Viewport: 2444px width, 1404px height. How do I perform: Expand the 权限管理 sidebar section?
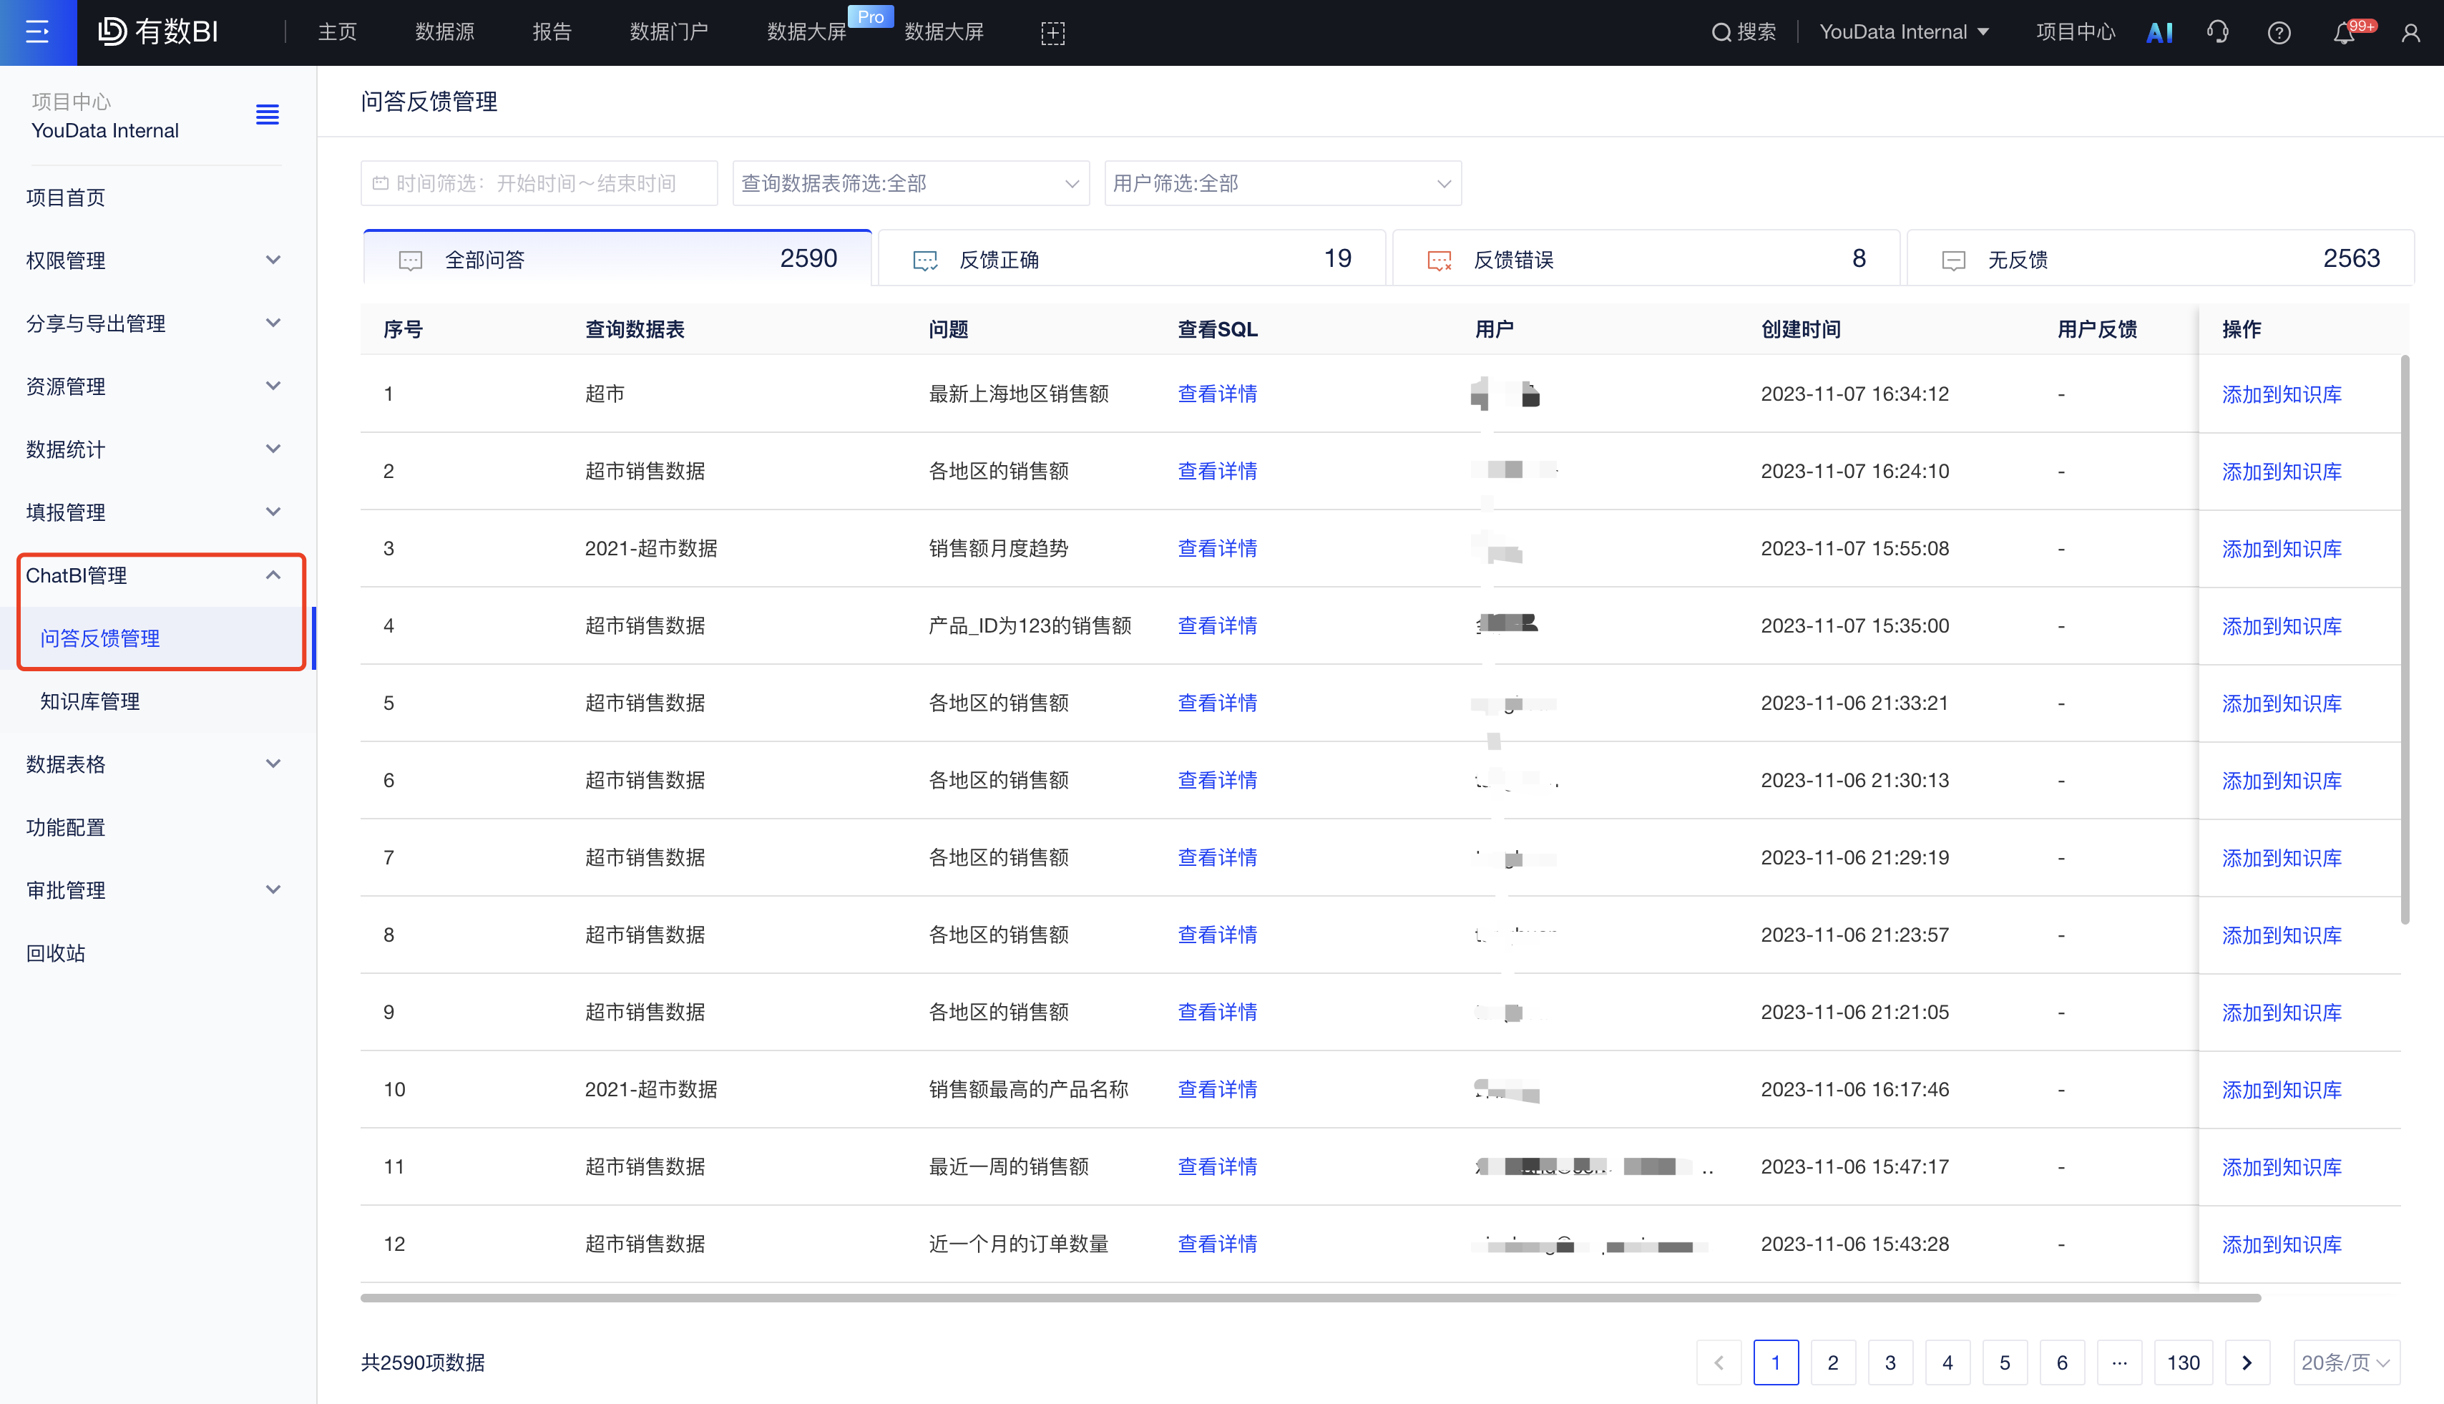[155, 260]
